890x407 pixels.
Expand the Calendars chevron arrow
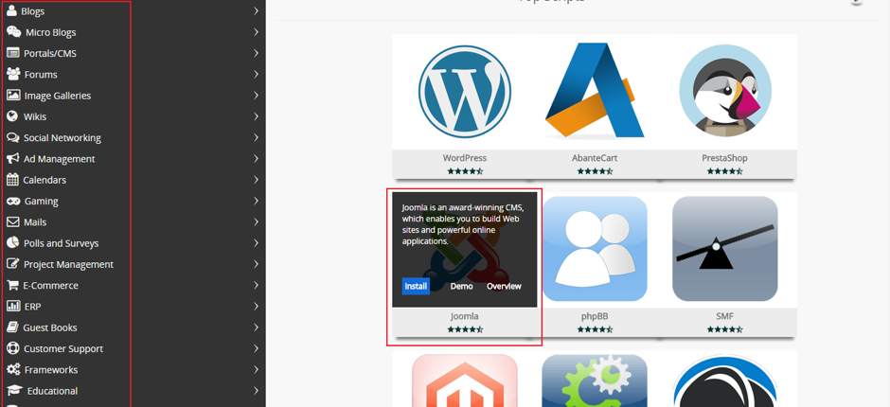(x=256, y=180)
